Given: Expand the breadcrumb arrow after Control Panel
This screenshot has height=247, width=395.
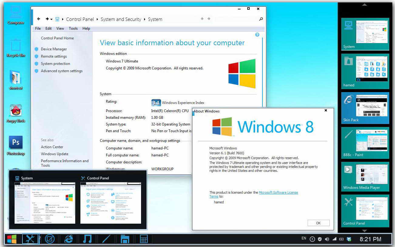Looking at the screenshot, I should (97, 19).
